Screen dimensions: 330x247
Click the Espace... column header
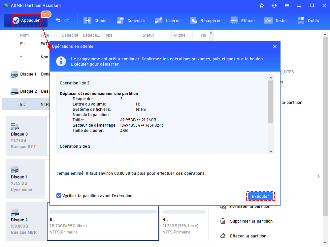click(91, 35)
